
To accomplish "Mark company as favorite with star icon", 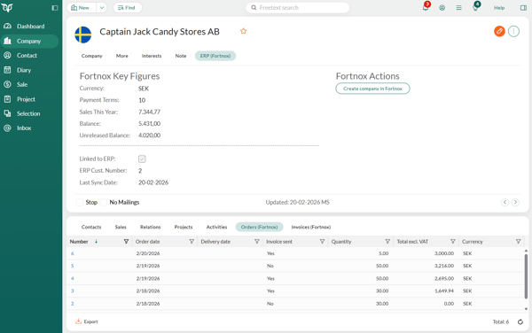I will [x=243, y=31].
